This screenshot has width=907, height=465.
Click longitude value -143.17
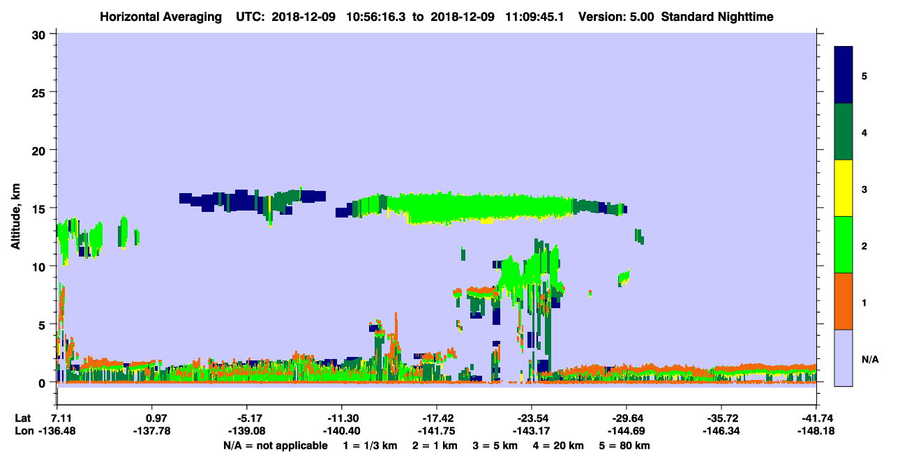coord(531,432)
